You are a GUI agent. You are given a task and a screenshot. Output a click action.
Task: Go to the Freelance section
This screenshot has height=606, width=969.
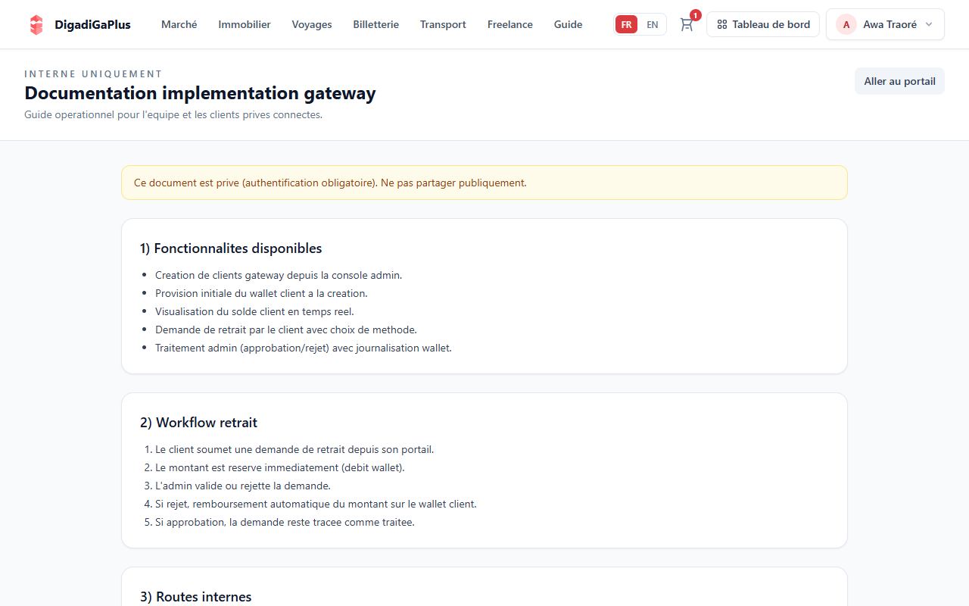click(510, 24)
